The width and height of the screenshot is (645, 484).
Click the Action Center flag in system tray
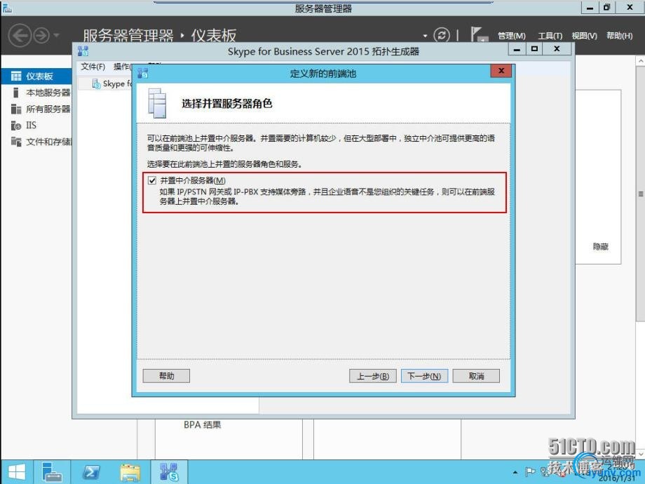click(531, 472)
